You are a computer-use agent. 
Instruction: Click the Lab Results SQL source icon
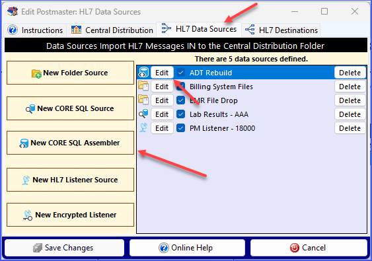point(143,114)
